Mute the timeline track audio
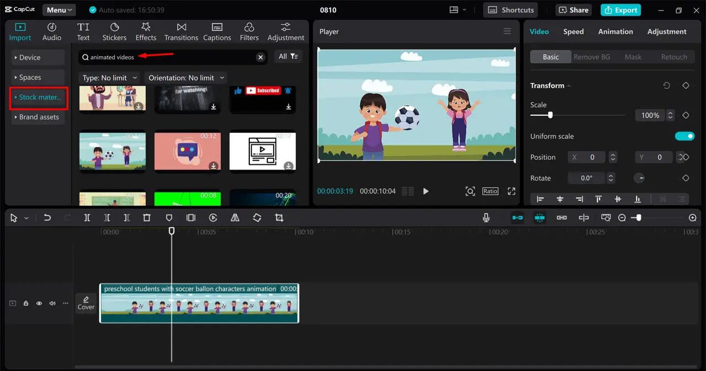 [52, 303]
